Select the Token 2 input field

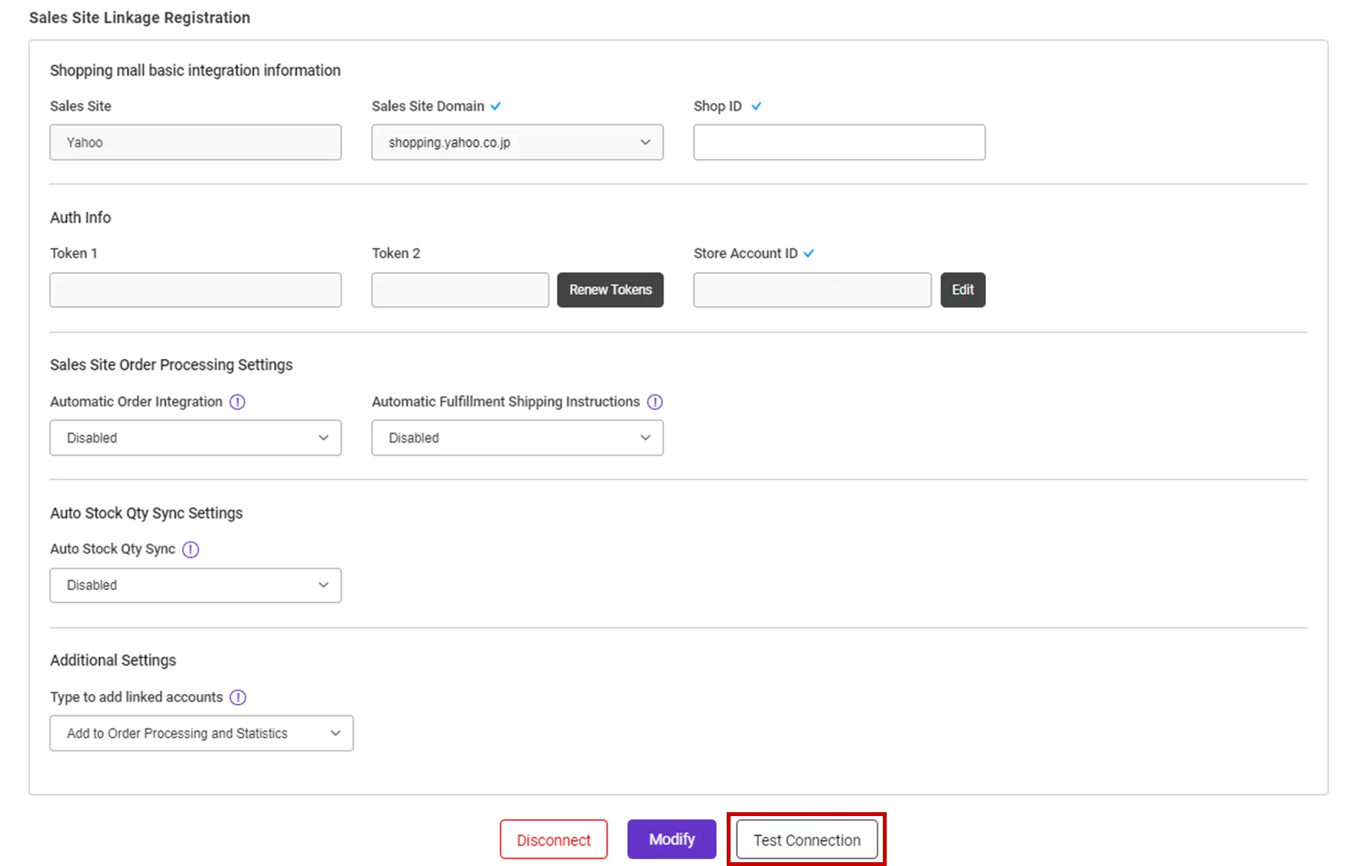click(460, 290)
